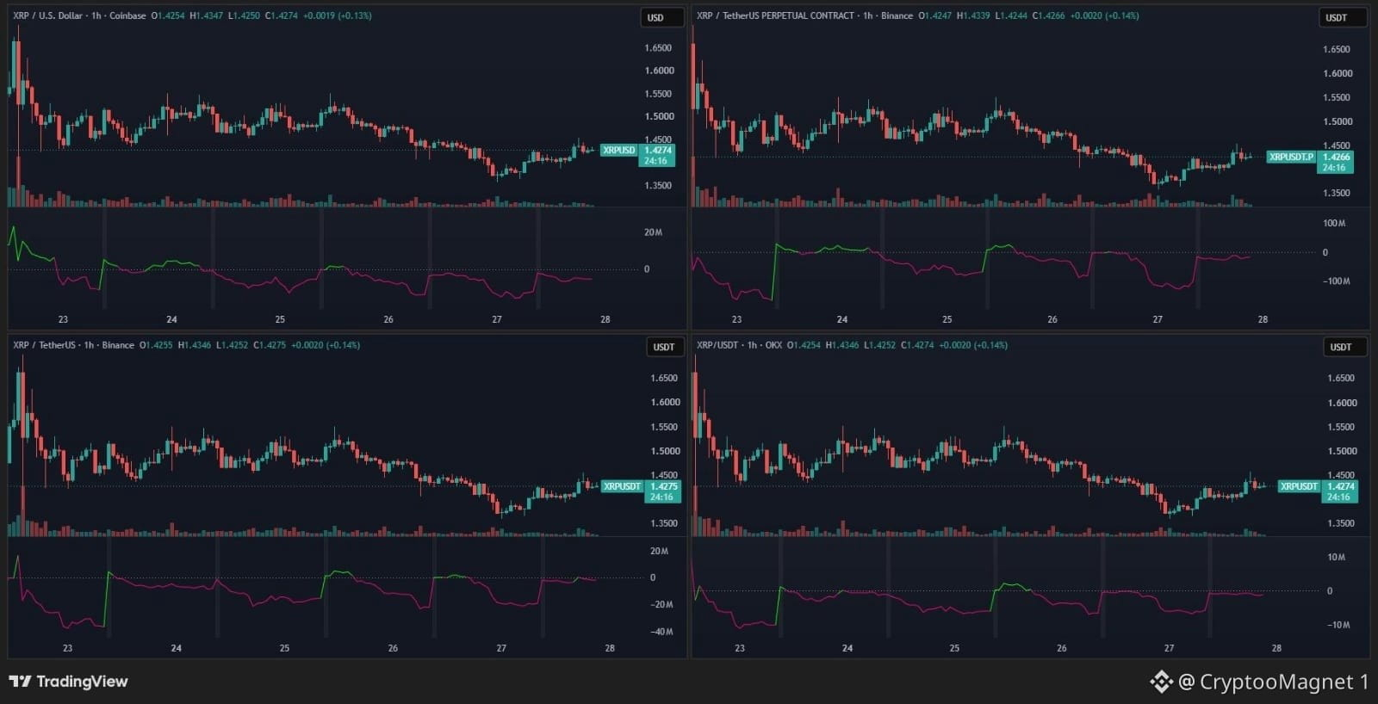1378x704 pixels.
Task: Click the 1.6500 price level on Coinbase chart
Action: [x=658, y=48]
